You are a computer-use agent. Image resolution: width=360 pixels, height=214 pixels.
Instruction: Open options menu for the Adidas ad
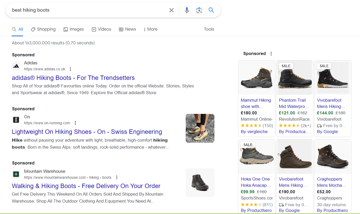point(70,69)
